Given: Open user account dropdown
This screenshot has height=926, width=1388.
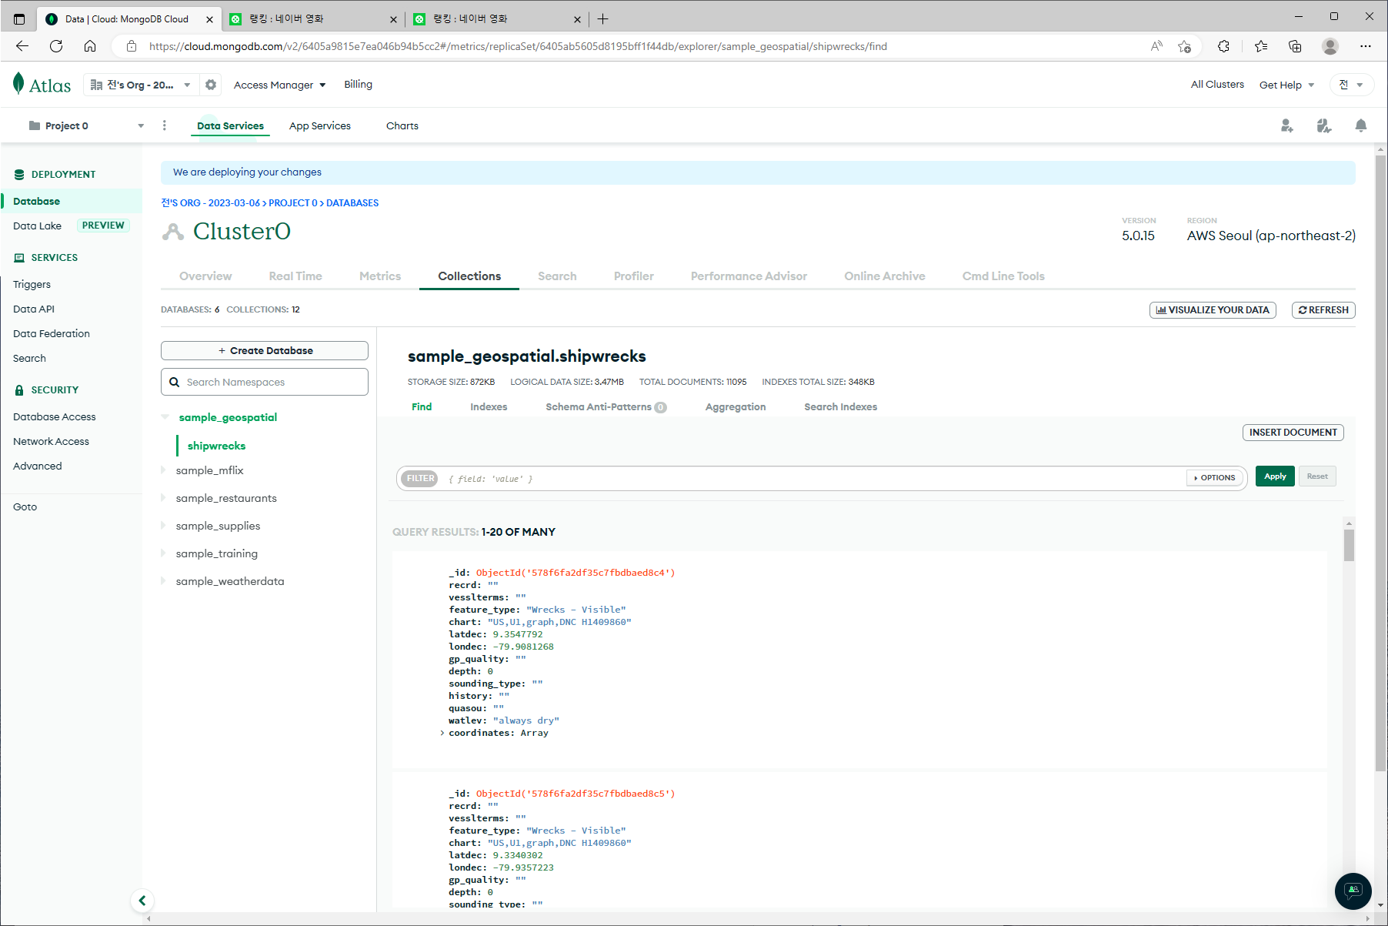Looking at the screenshot, I should tap(1352, 85).
